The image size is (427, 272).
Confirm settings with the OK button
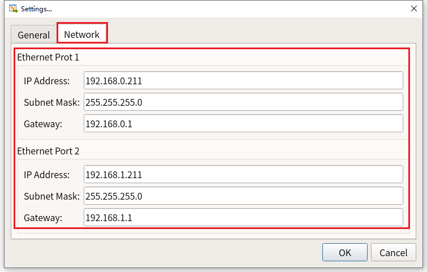(x=345, y=252)
